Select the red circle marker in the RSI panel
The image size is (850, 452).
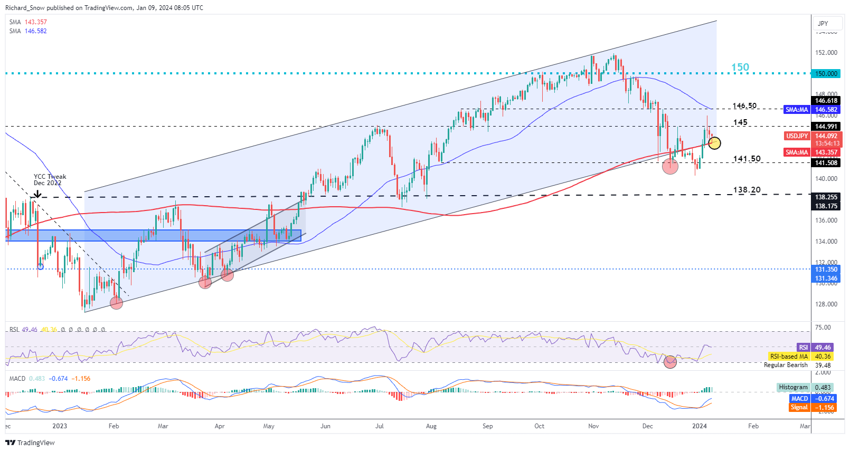tap(670, 362)
